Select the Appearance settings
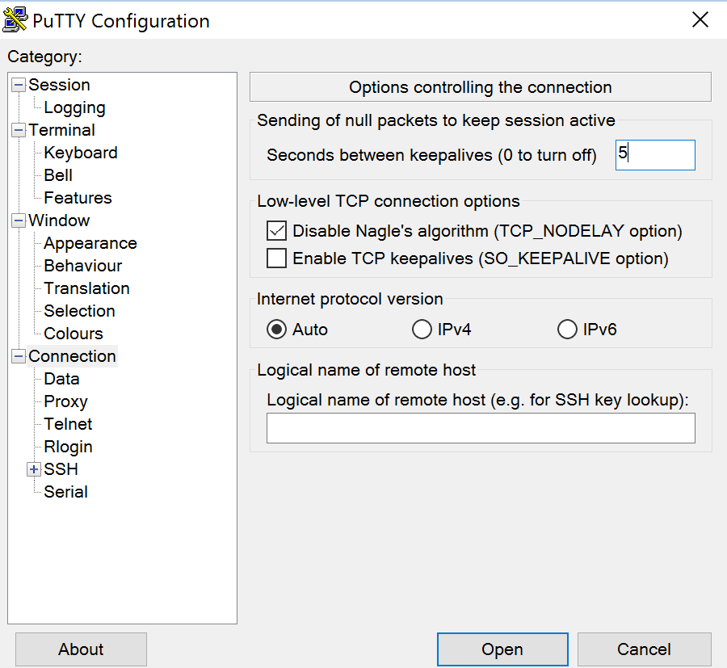727x668 pixels. pyautogui.click(x=90, y=242)
